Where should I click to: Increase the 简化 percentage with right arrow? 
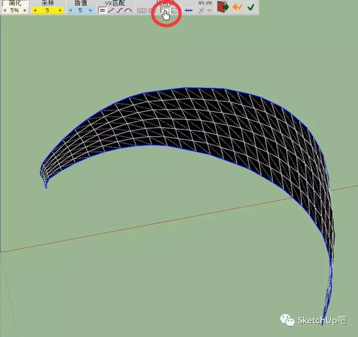click(25, 11)
